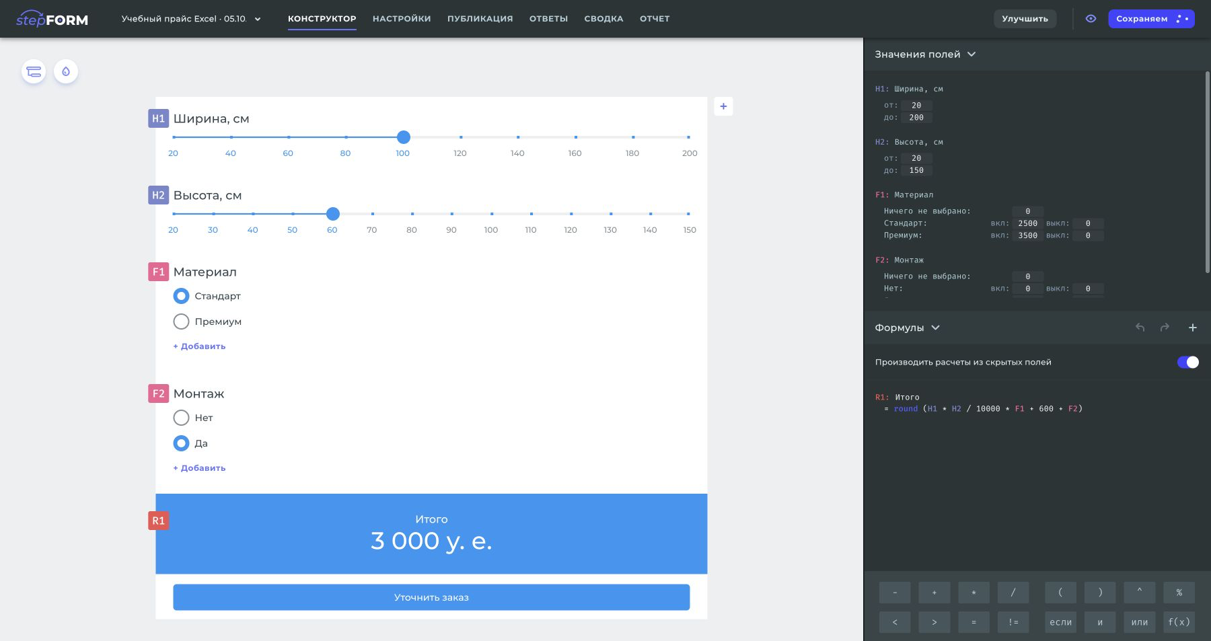Undo the last formula change

point(1140,328)
